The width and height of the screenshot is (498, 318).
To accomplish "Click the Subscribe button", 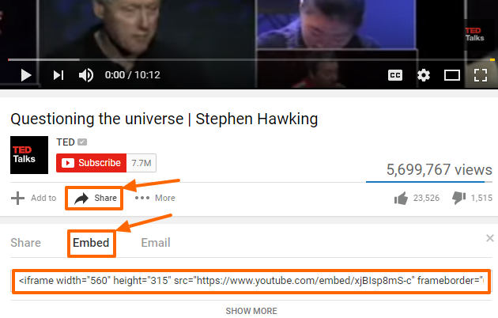I will click(x=92, y=163).
